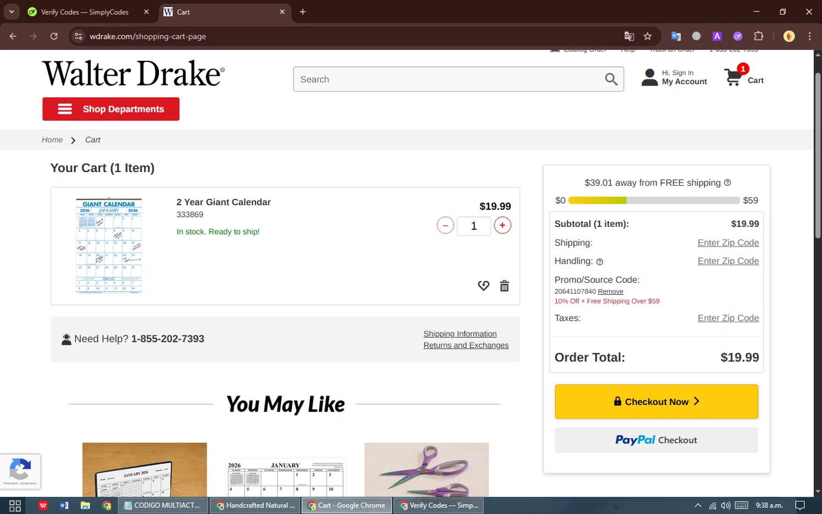Open the SimplyCodes extension icon
This screenshot has width=822, height=514.
tap(738, 36)
